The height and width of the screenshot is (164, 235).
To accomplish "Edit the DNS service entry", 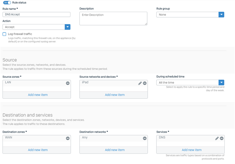I will point(217,138).
